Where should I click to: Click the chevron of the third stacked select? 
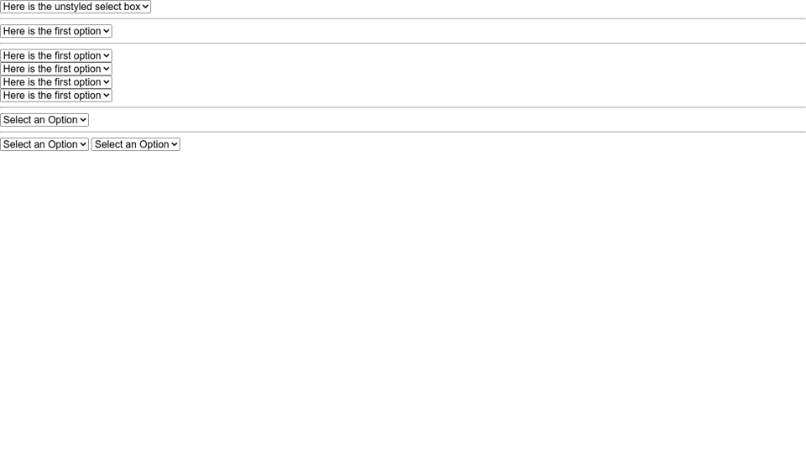[107, 82]
